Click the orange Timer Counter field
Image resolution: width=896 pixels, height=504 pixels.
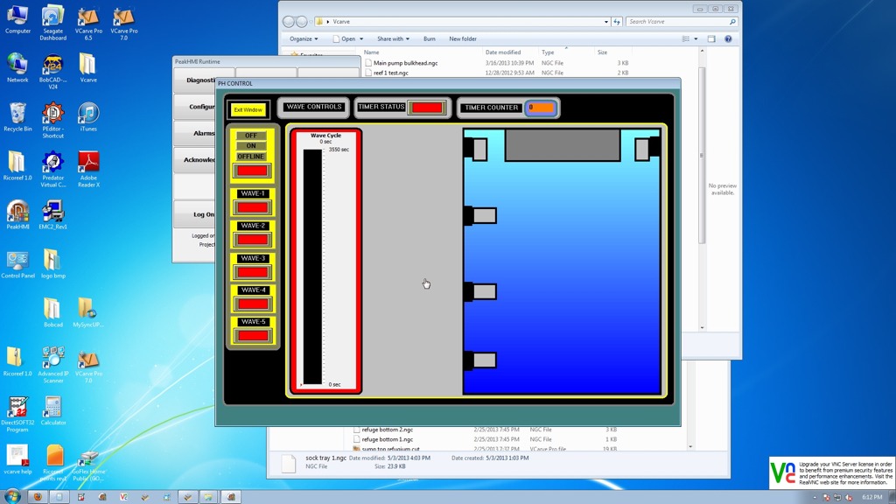point(541,108)
